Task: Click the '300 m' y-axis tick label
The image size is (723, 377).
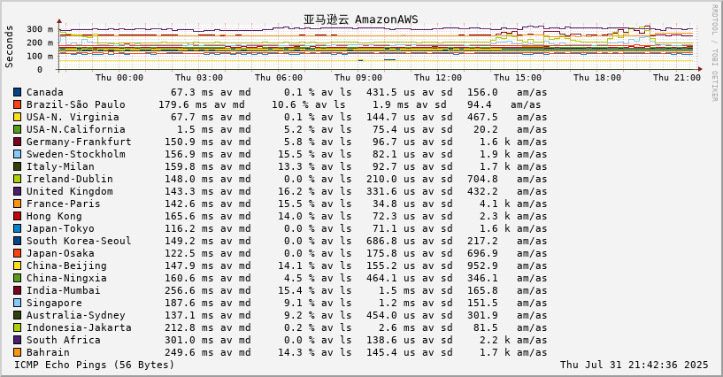Action: tap(40, 29)
